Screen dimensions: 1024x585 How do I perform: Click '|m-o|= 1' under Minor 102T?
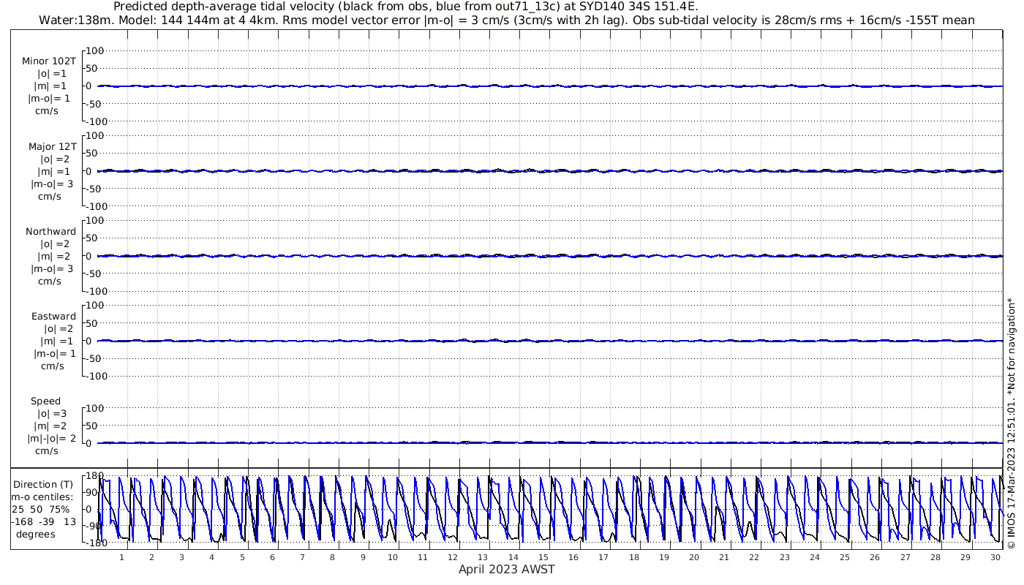50,99
